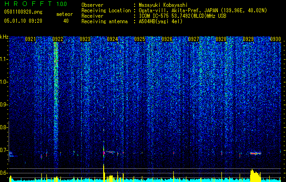Click the meteor count value 40
The height and width of the screenshot is (182, 286).
tap(66, 21)
